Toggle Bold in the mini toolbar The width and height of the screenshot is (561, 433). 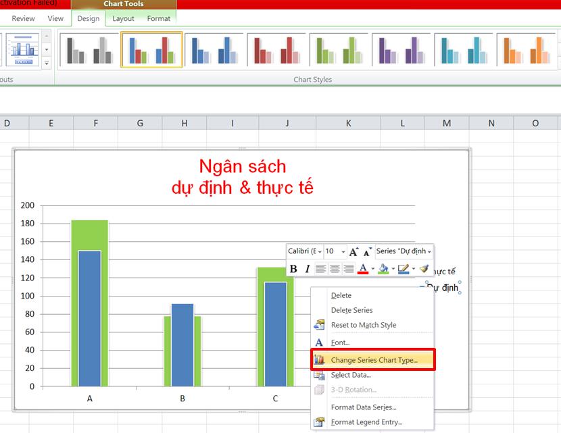(x=293, y=269)
